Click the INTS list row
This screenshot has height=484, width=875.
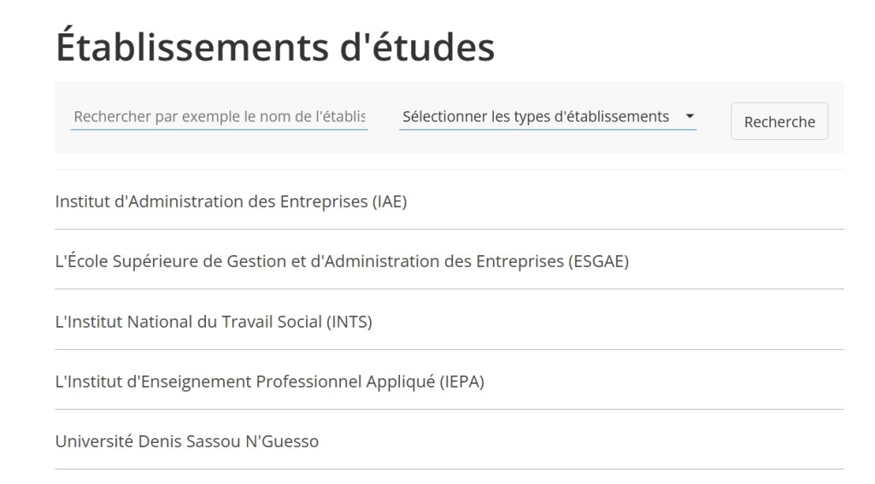click(449, 322)
